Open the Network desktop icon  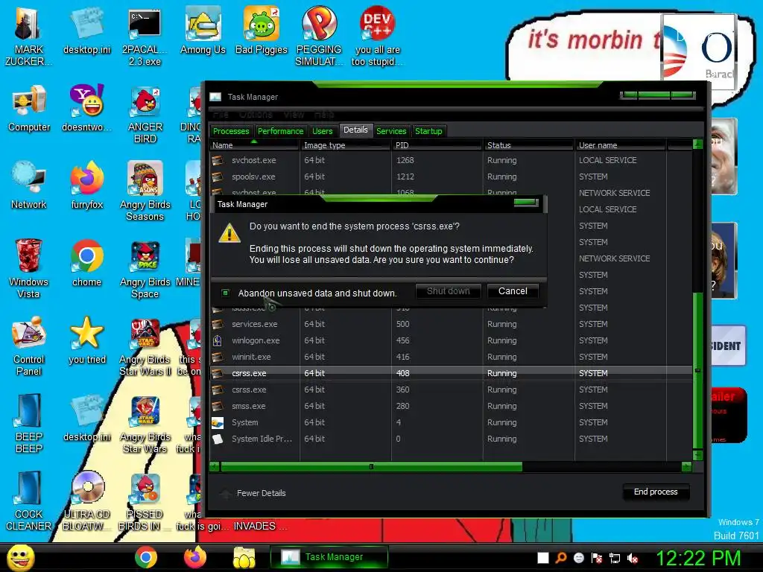29,185
